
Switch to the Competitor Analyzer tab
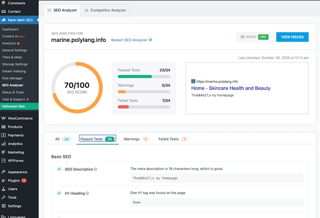pos(105,10)
